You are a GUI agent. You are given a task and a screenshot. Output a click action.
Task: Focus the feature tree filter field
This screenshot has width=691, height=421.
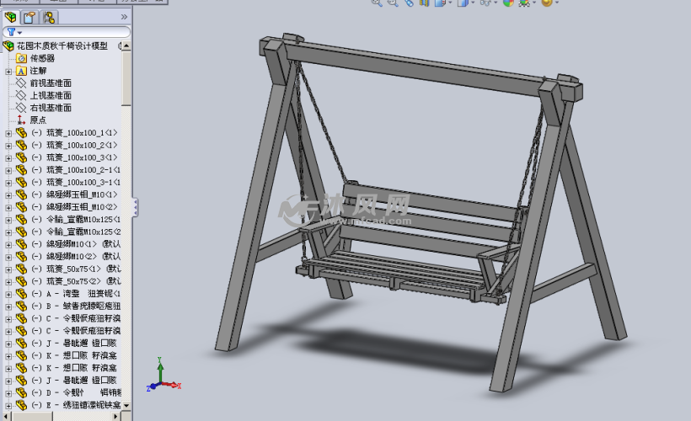pyautogui.click(x=67, y=32)
